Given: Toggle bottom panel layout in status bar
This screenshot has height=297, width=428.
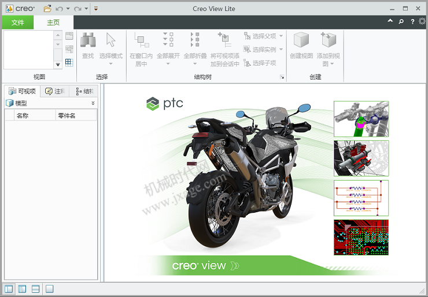Looking at the screenshot, I should (x=36, y=289).
